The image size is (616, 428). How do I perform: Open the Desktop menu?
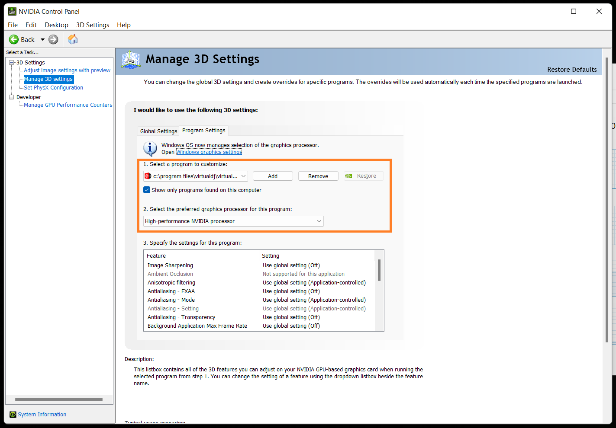(56, 25)
